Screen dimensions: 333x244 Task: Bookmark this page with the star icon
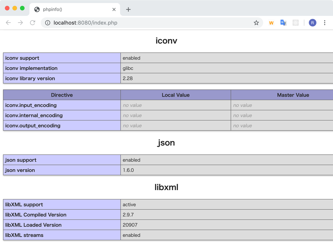pos(256,23)
